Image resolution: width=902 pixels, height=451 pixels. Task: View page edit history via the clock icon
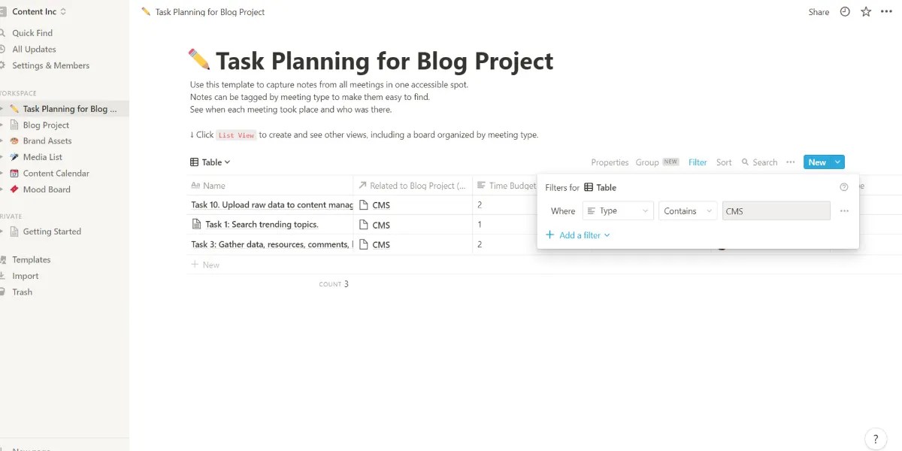844,11
